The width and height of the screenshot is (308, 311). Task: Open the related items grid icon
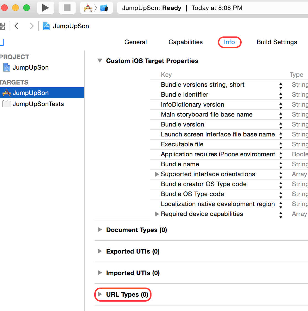(x=2, y=26)
